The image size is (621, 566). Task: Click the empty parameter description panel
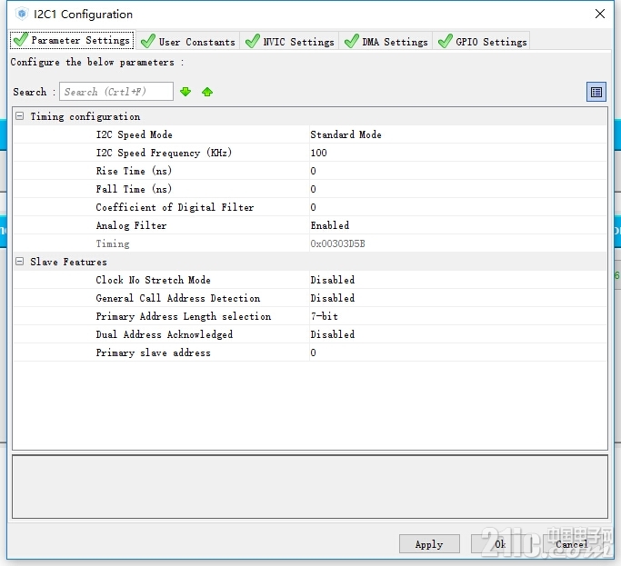pyautogui.click(x=310, y=486)
